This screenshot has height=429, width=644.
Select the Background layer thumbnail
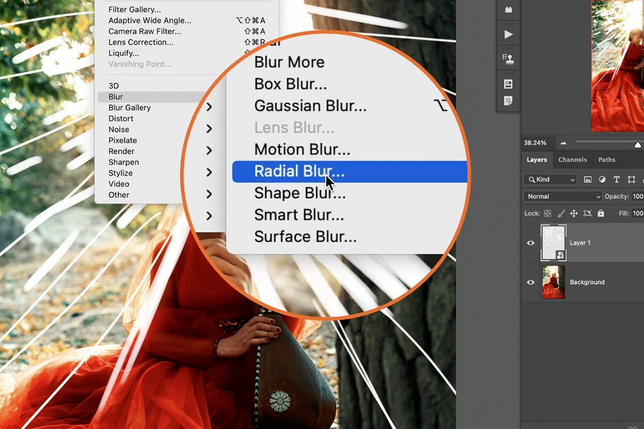coord(553,282)
